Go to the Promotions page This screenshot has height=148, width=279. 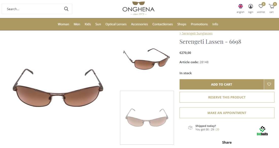(x=199, y=24)
